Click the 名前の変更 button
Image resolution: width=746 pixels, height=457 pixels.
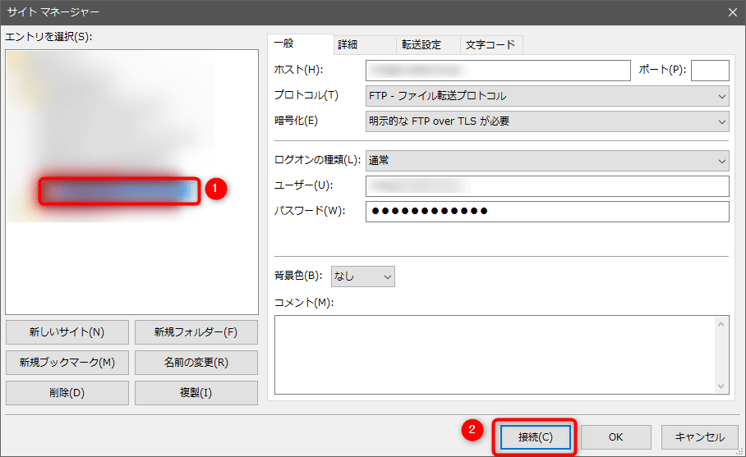(196, 362)
